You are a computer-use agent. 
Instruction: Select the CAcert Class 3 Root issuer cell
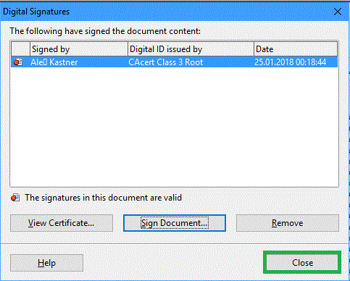(x=165, y=62)
